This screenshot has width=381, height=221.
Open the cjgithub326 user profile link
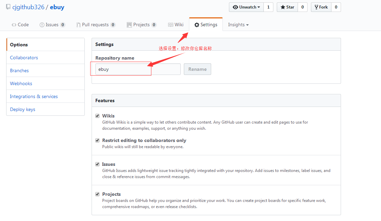(28, 7)
